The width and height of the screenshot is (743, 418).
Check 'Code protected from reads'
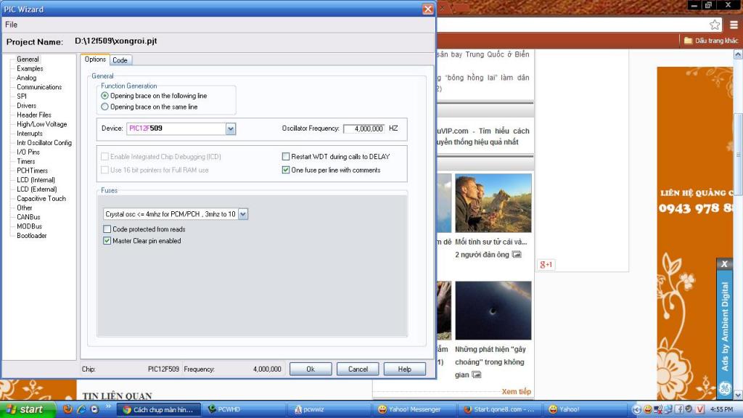coord(144,229)
